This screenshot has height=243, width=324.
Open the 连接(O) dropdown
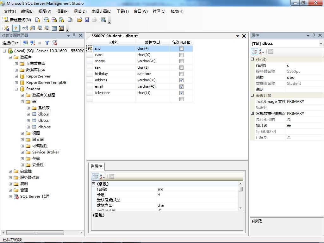pyautogui.click(x=10, y=43)
